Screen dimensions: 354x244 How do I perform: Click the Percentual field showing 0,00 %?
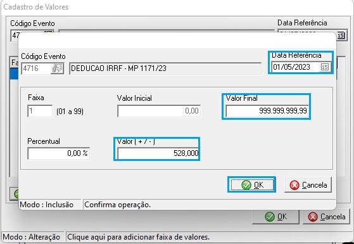(x=58, y=153)
